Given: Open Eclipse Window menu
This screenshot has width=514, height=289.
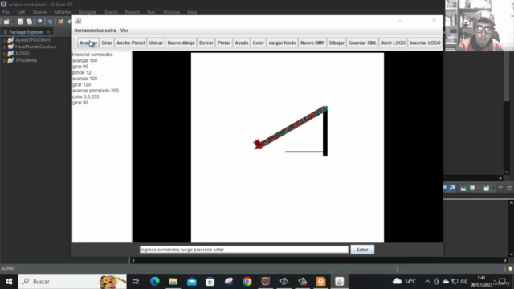Looking at the screenshot, I should click(171, 12).
